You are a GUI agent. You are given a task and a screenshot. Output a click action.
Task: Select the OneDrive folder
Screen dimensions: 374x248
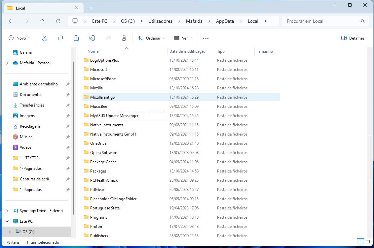[181, 143]
